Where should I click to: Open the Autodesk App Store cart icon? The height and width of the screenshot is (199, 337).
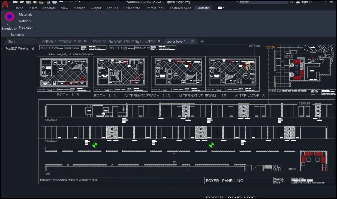(x=332, y=2)
